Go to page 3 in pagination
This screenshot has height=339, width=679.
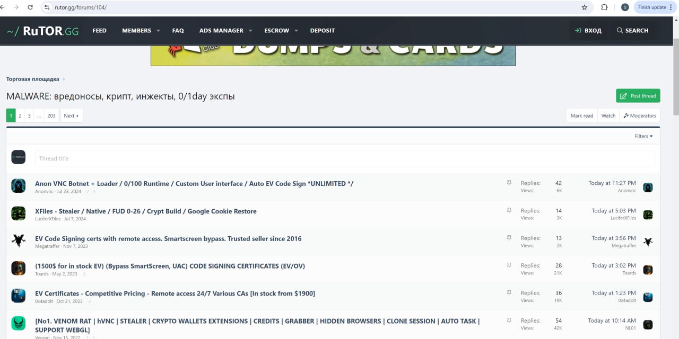coord(29,115)
